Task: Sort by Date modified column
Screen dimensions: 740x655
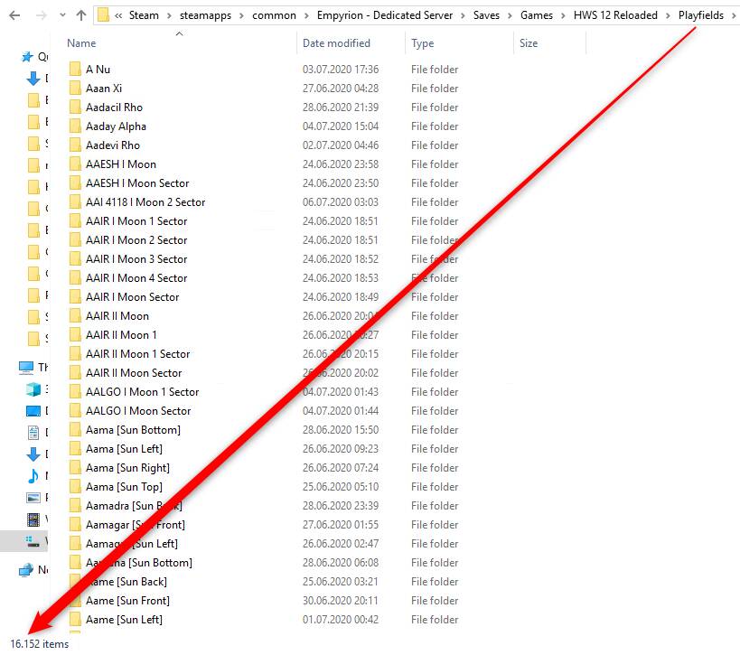Action: tap(336, 43)
